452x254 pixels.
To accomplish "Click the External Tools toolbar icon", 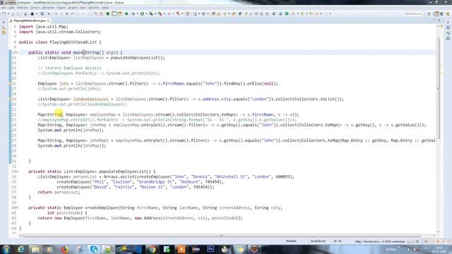I will click(x=160, y=13).
